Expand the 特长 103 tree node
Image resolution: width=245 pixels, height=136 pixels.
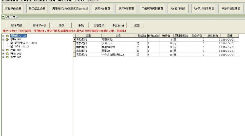(3, 54)
